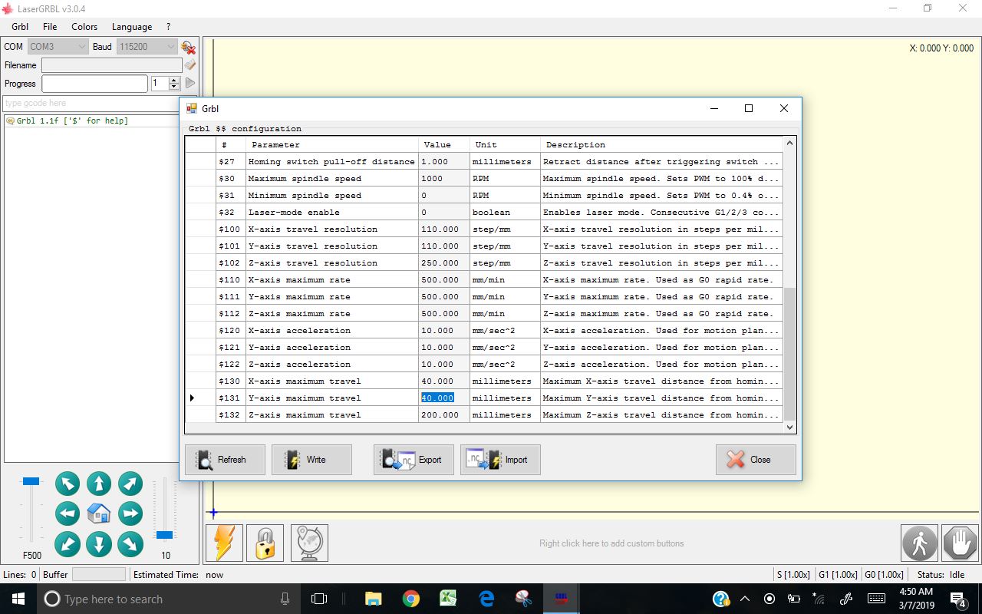Click the open file icon next to Filename
Viewport: 982px width, 614px height.
[x=189, y=65]
